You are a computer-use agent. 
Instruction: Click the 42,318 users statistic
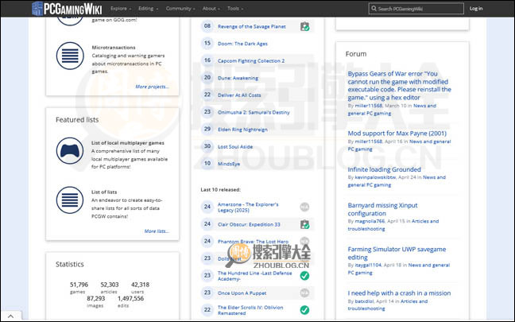(x=140, y=287)
